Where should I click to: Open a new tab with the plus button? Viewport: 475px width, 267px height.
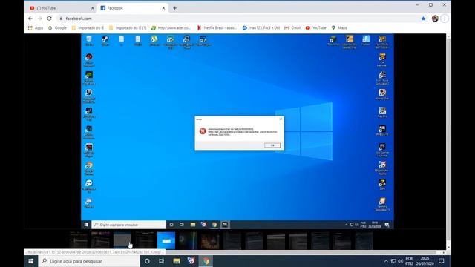(175, 8)
